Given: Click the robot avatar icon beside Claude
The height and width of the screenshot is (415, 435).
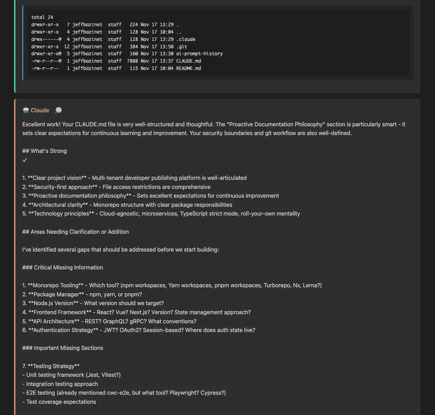Looking at the screenshot, I should [26, 110].
